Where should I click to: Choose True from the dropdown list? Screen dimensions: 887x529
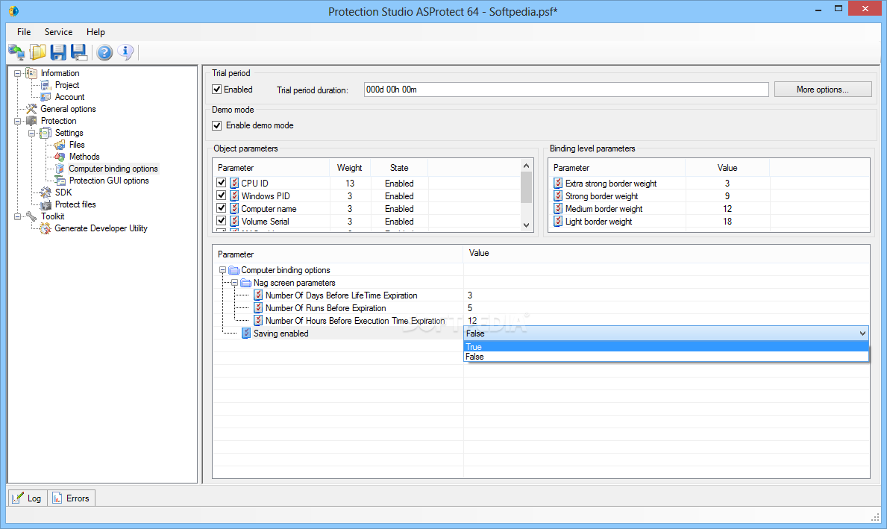(x=666, y=347)
